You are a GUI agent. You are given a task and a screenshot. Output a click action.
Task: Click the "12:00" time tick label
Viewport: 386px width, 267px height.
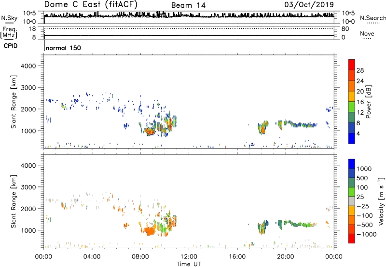pos(189,257)
